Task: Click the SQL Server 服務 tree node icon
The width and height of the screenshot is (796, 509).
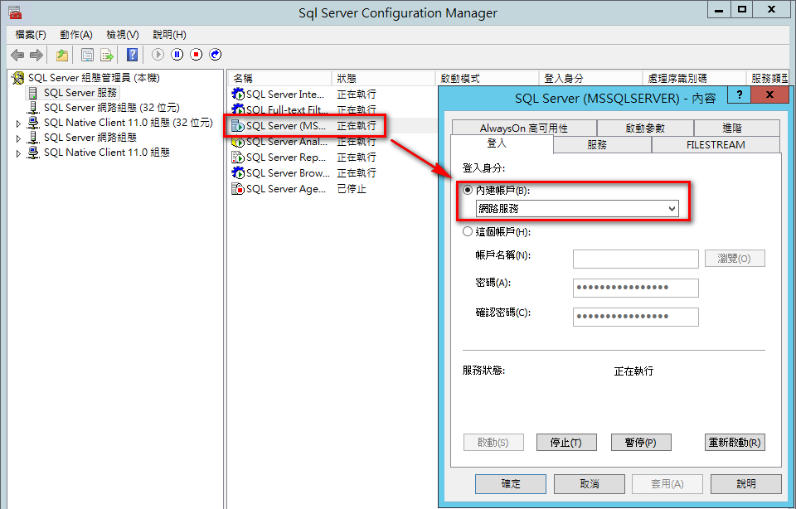Action: coord(33,93)
